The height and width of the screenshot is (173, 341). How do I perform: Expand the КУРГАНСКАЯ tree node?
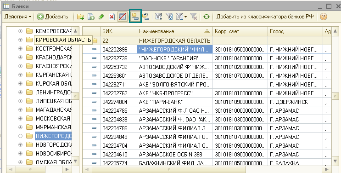coord(20,75)
